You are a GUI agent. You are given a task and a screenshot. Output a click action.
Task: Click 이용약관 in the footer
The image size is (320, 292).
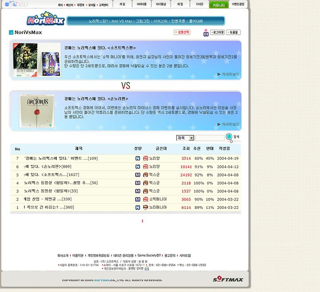[78, 256]
